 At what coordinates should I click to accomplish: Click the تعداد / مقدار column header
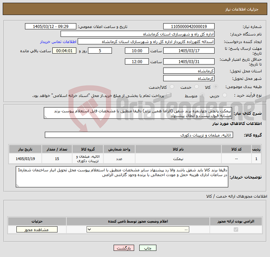pyautogui.click(x=57, y=149)
